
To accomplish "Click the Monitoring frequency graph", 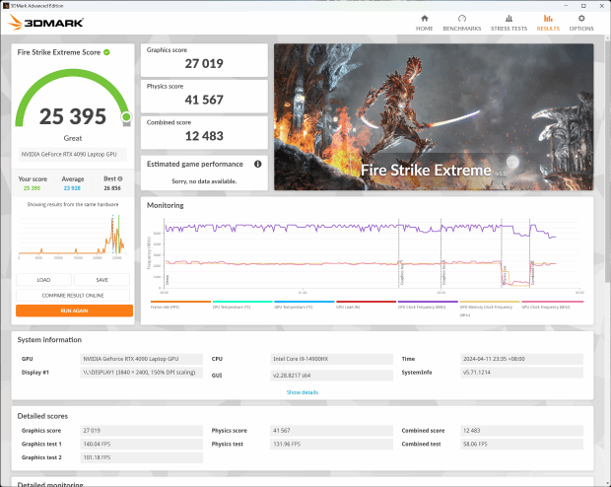I will click(x=367, y=255).
